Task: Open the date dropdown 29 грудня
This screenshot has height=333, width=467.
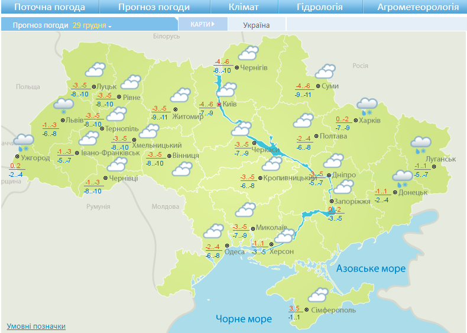Action: coord(92,26)
